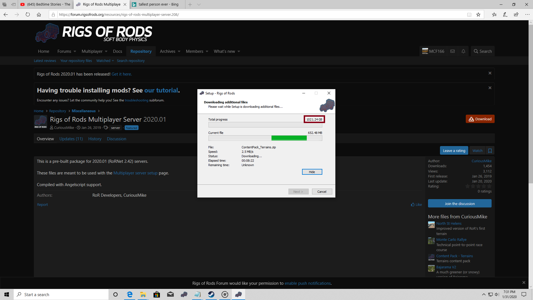Open the troubleshooting subforum link

[137, 100]
